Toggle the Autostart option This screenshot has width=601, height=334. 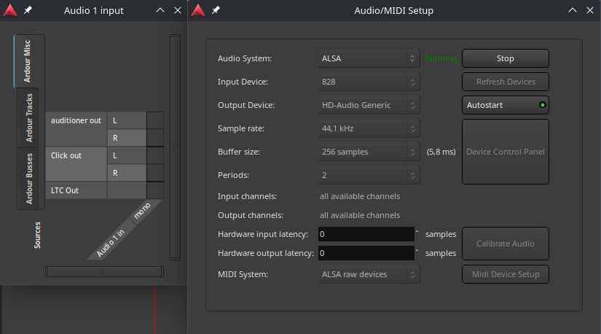(x=506, y=105)
